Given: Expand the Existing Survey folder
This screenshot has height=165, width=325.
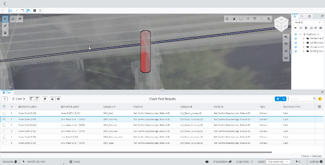Looking at the screenshot, I should [x=304, y=51].
